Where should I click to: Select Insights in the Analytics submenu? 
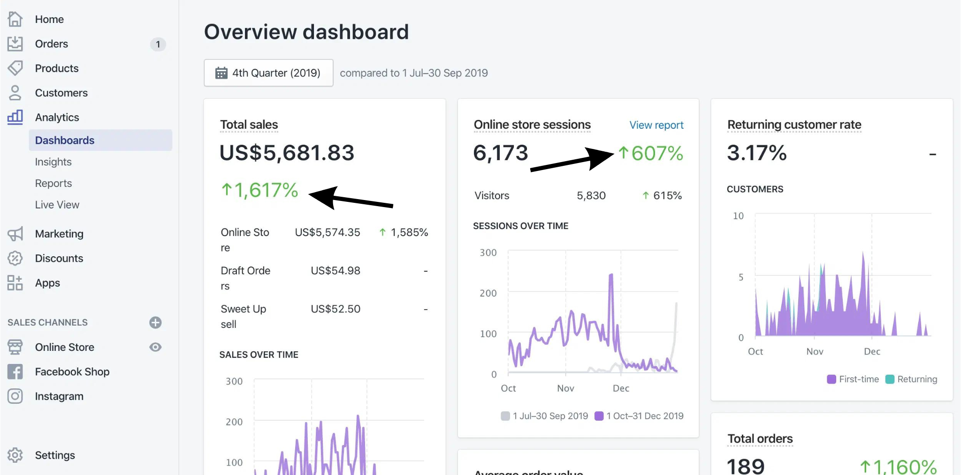pyautogui.click(x=53, y=162)
